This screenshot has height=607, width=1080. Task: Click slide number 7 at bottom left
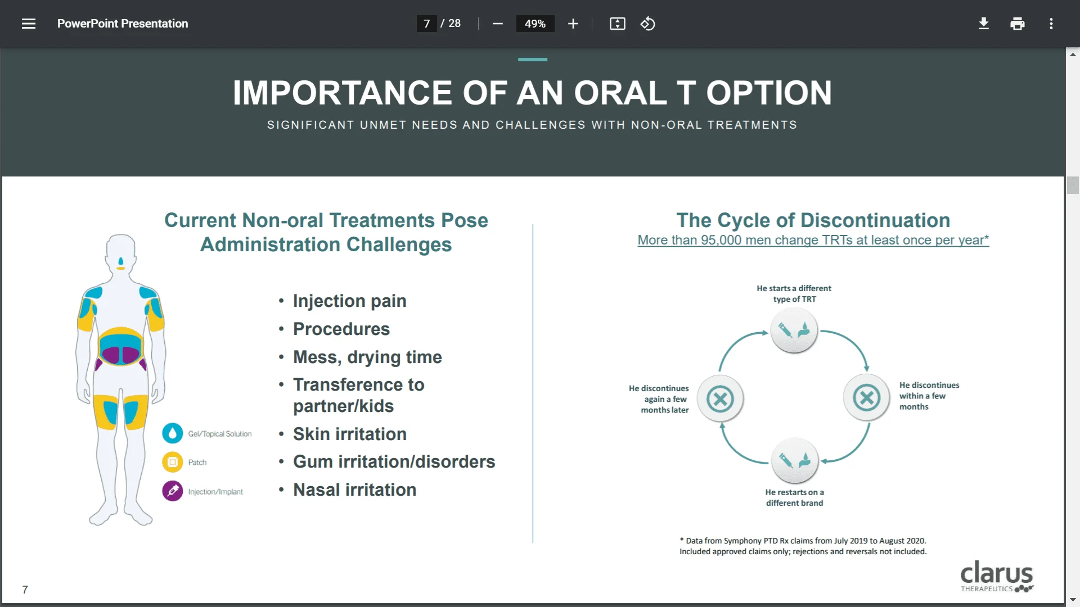point(25,590)
